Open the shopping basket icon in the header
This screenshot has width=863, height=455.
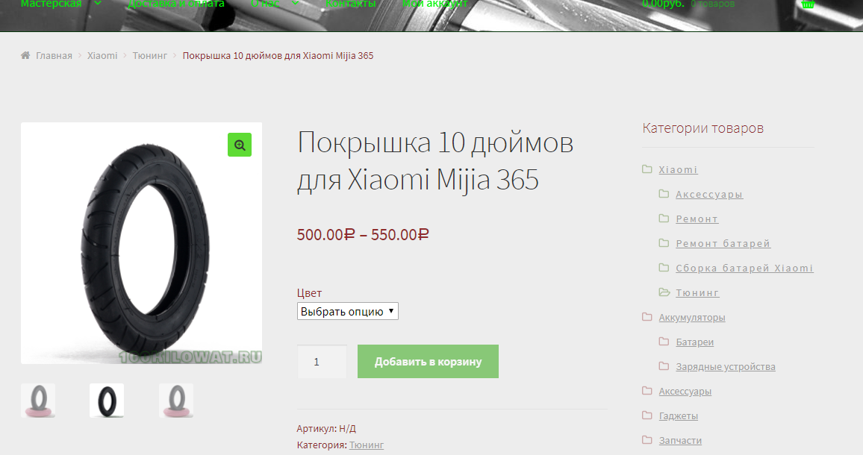[x=808, y=4]
